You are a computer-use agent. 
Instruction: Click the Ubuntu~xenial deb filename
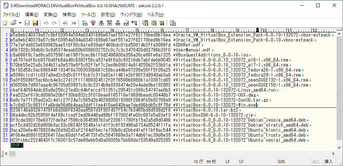click(x=240, y=140)
